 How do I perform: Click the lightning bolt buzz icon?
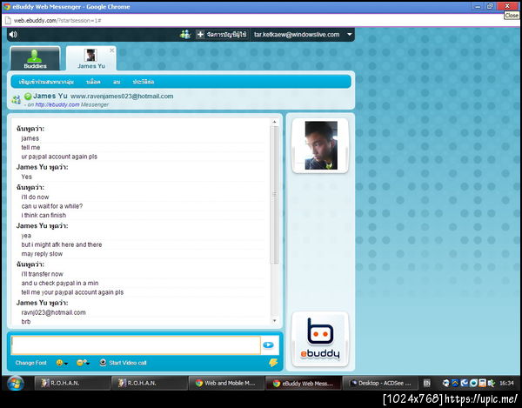[x=273, y=363]
